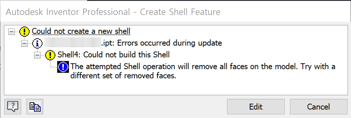Select 'Shell4: Could not build this Shell' entry
The image size is (351, 118).
click(x=113, y=55)
